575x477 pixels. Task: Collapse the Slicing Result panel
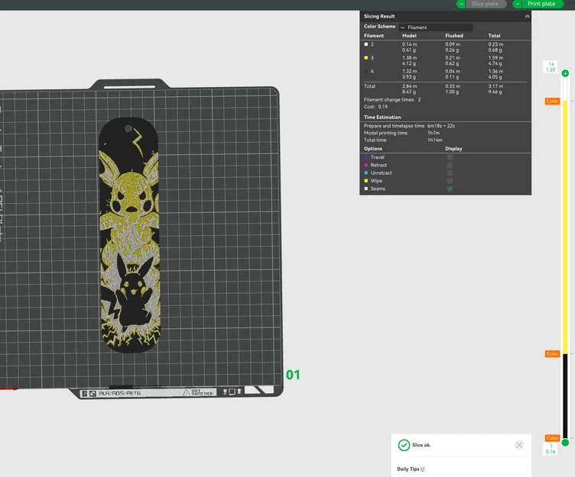(527, 17)
